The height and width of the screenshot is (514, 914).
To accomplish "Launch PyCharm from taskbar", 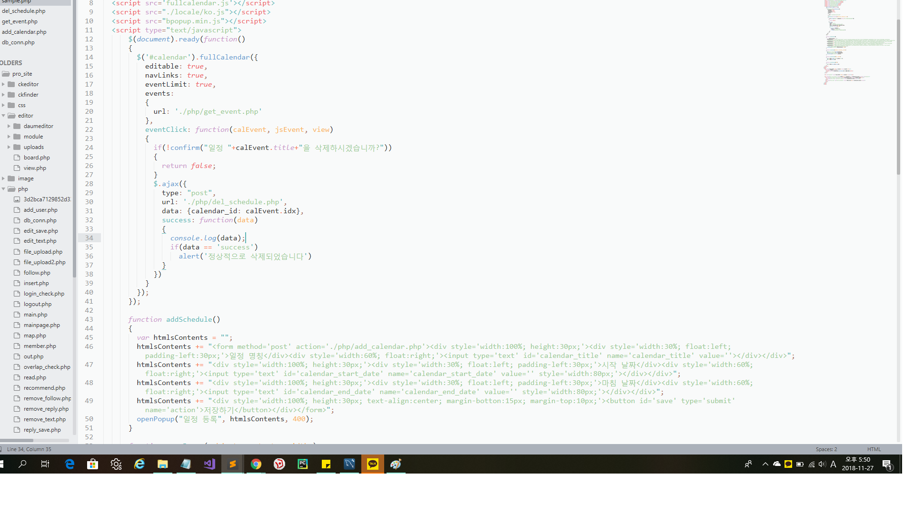I will (303, 464).
